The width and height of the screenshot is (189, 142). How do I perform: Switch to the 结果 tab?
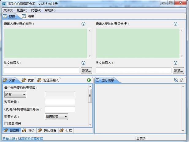coord(28,16)
